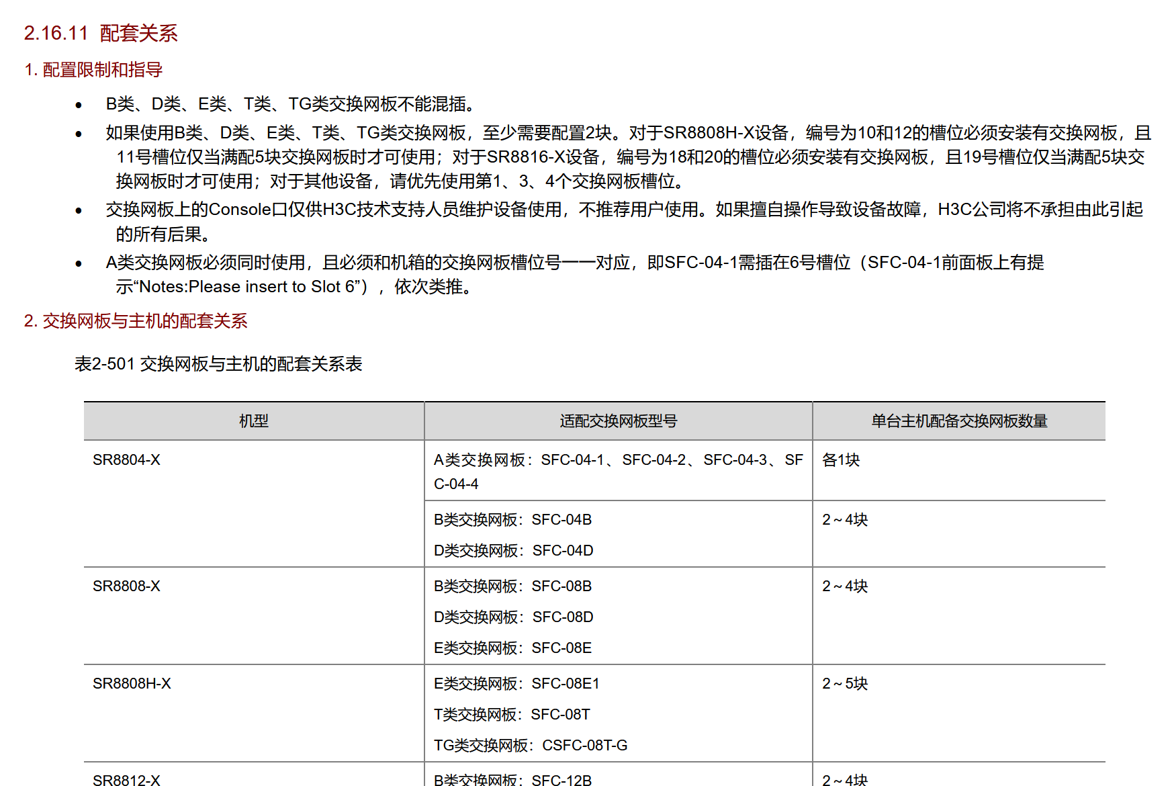Image resolution: width=1172 pixels, height=786 pixels.
Task: Click the line "B类交换网板：SFC-08B"
Action: (512, 586)
